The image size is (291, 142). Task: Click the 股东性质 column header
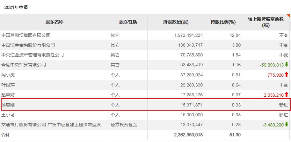coord(128,22)
